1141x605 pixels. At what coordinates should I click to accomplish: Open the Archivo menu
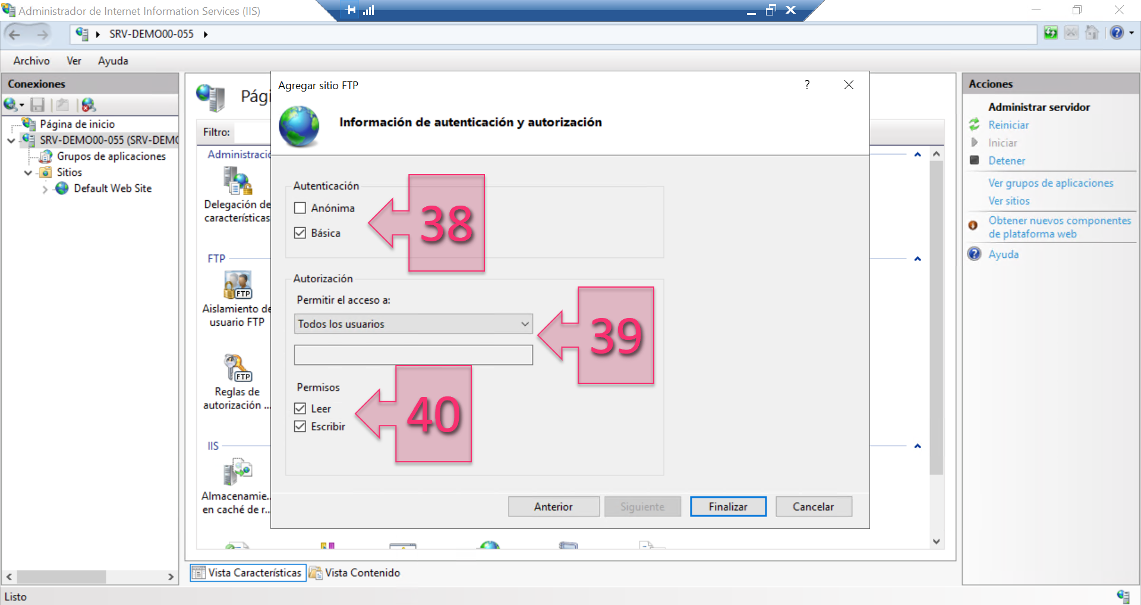pyautogui.click(x=30, y=61)
